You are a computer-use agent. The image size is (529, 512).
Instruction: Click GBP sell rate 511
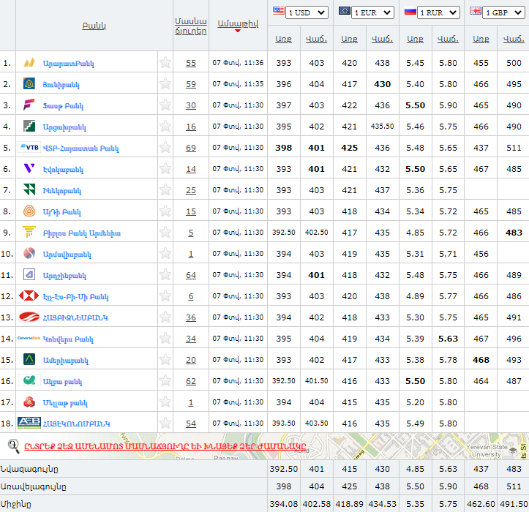[514, 148]
